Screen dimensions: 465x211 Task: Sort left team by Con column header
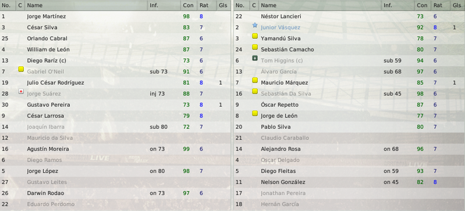[189, 5]
